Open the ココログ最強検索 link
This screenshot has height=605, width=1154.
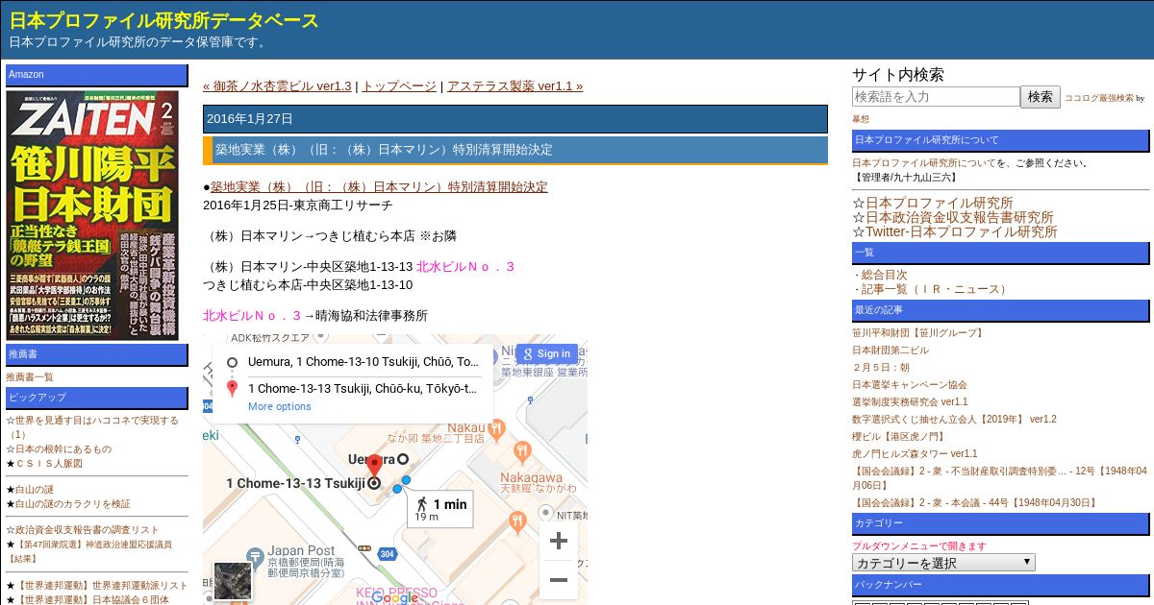(1099, 98)
